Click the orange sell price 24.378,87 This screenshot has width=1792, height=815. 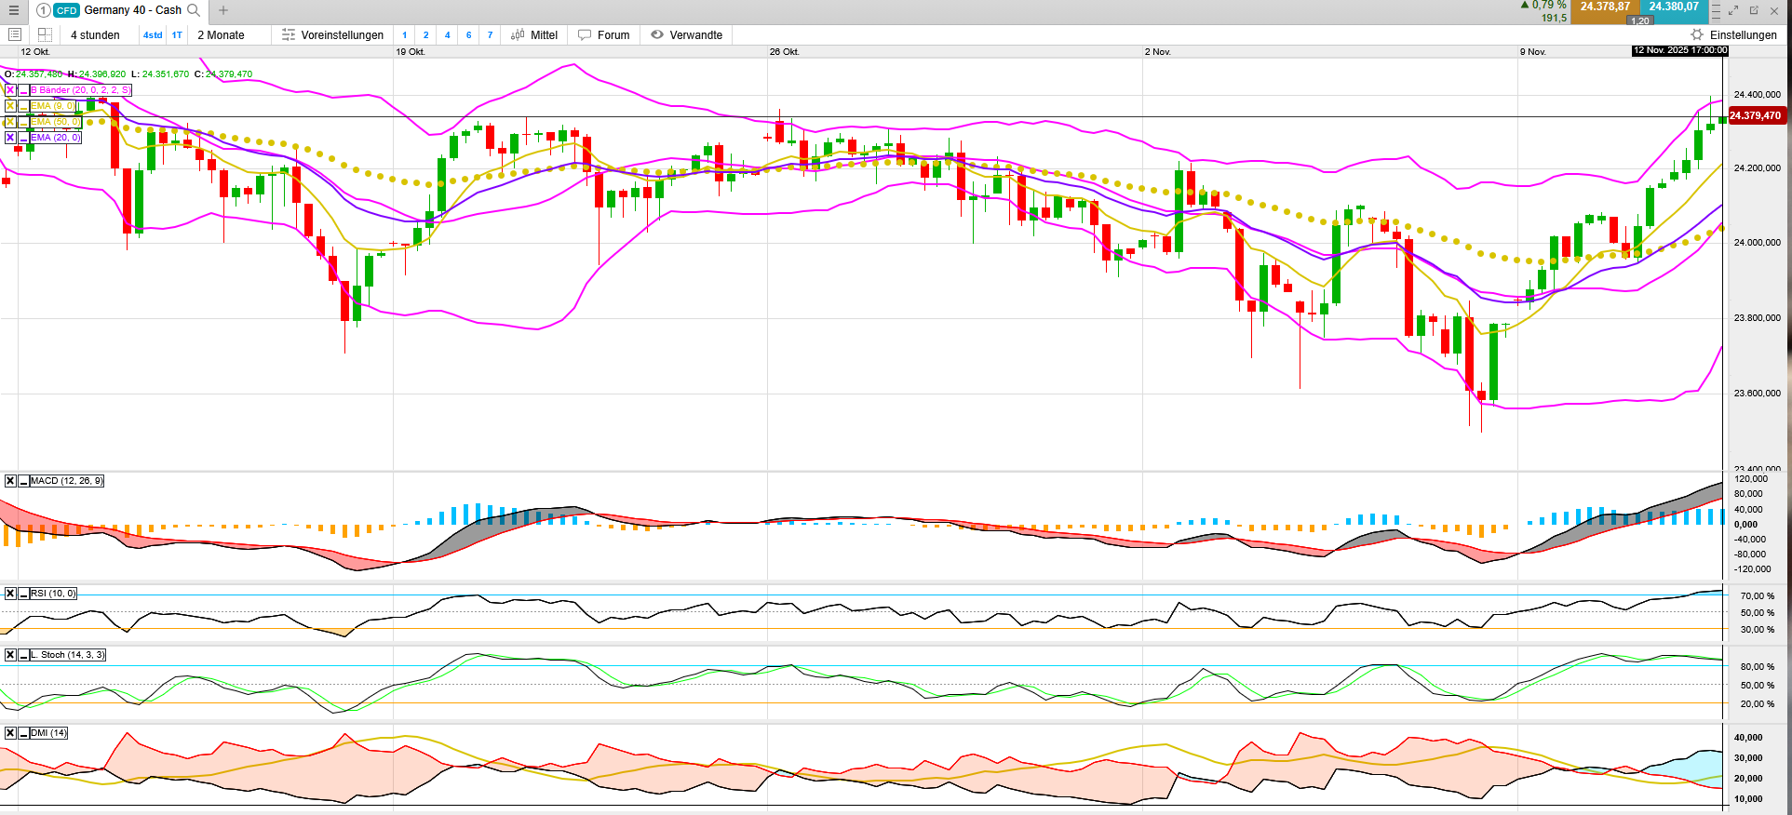pyautogui.click(x=1605, y=7)
